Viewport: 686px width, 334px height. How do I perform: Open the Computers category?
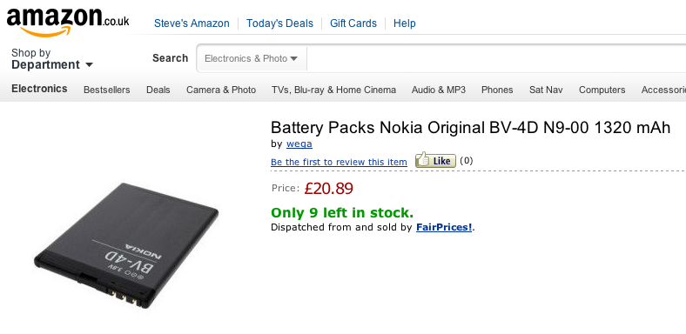click(602, 90)
